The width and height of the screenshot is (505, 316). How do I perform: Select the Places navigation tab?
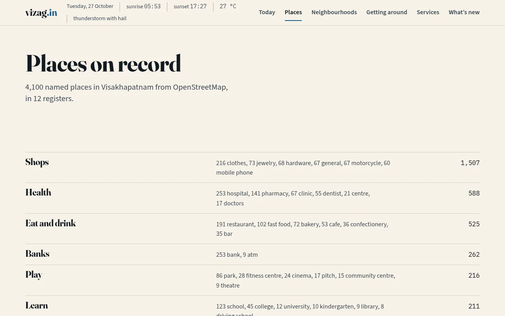(293, 12)
